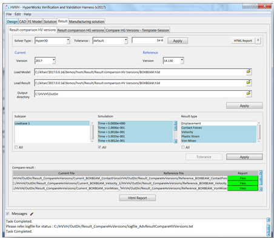This screenshot has height=238, width=274.
Task: Switch to the CAD tab
Action: [22, 22]
